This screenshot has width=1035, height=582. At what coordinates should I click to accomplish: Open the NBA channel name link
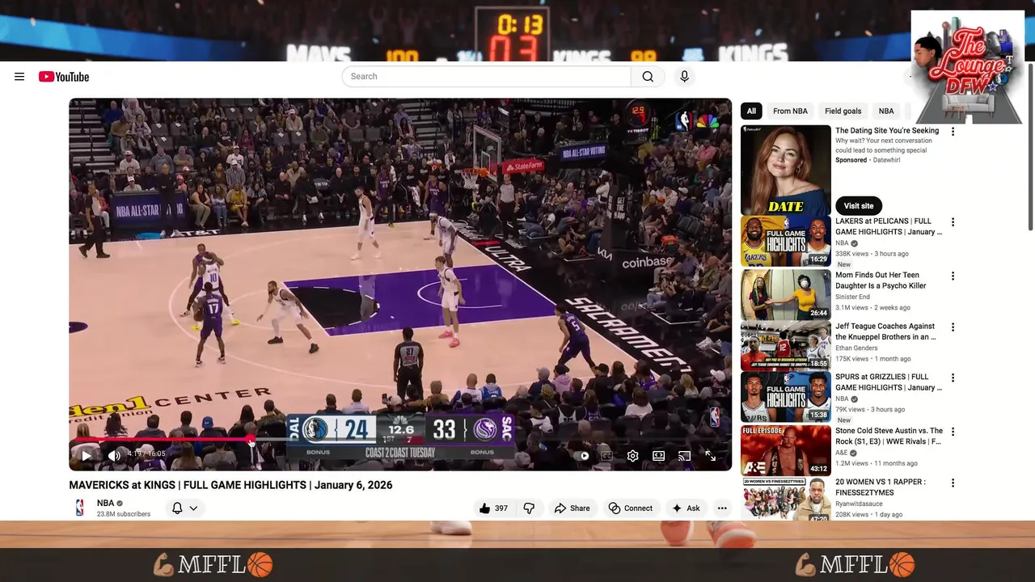click(x=106, y=503)
